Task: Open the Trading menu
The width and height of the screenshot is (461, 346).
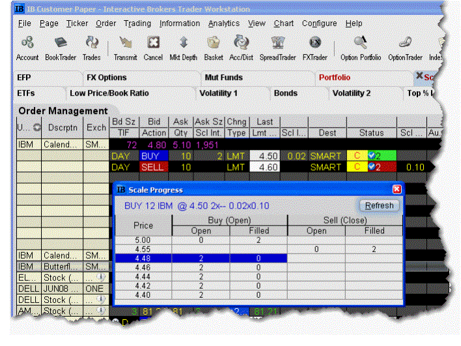Action: coord(137,23)
